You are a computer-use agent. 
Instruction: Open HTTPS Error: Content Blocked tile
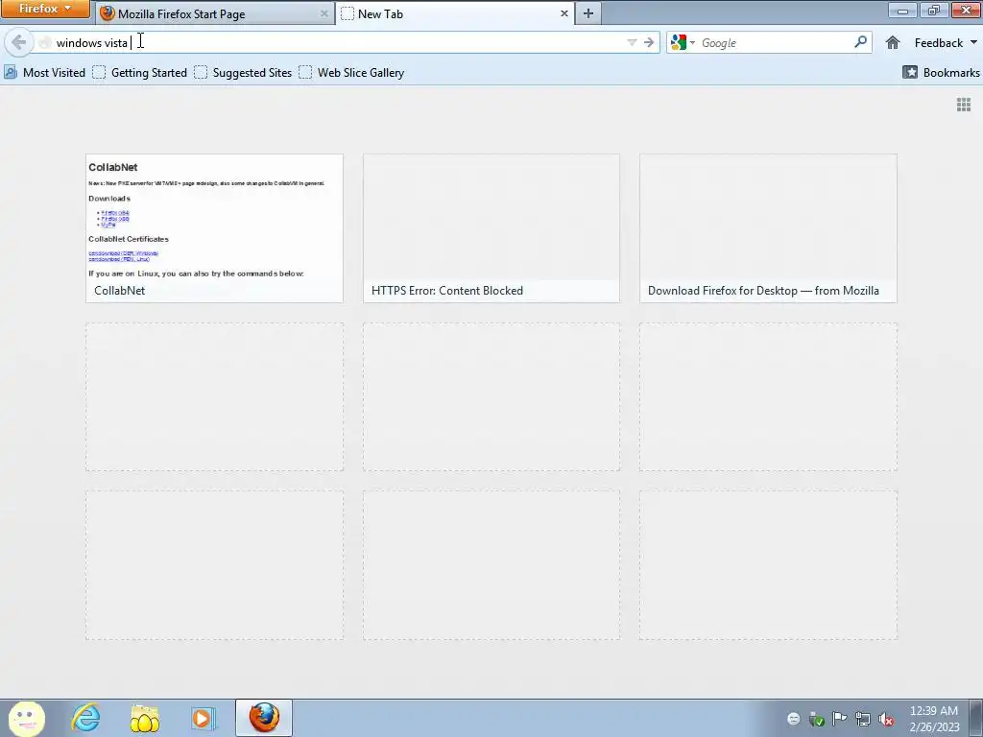click(491, 228)
